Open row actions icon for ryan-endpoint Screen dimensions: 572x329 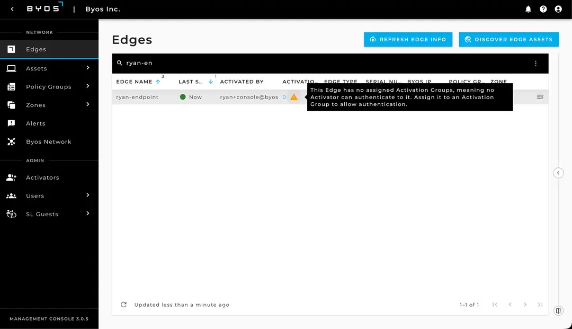click(x=540, y=97)
